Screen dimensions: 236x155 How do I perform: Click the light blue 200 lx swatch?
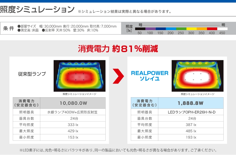pyautogui.click(x=171, y=28)
